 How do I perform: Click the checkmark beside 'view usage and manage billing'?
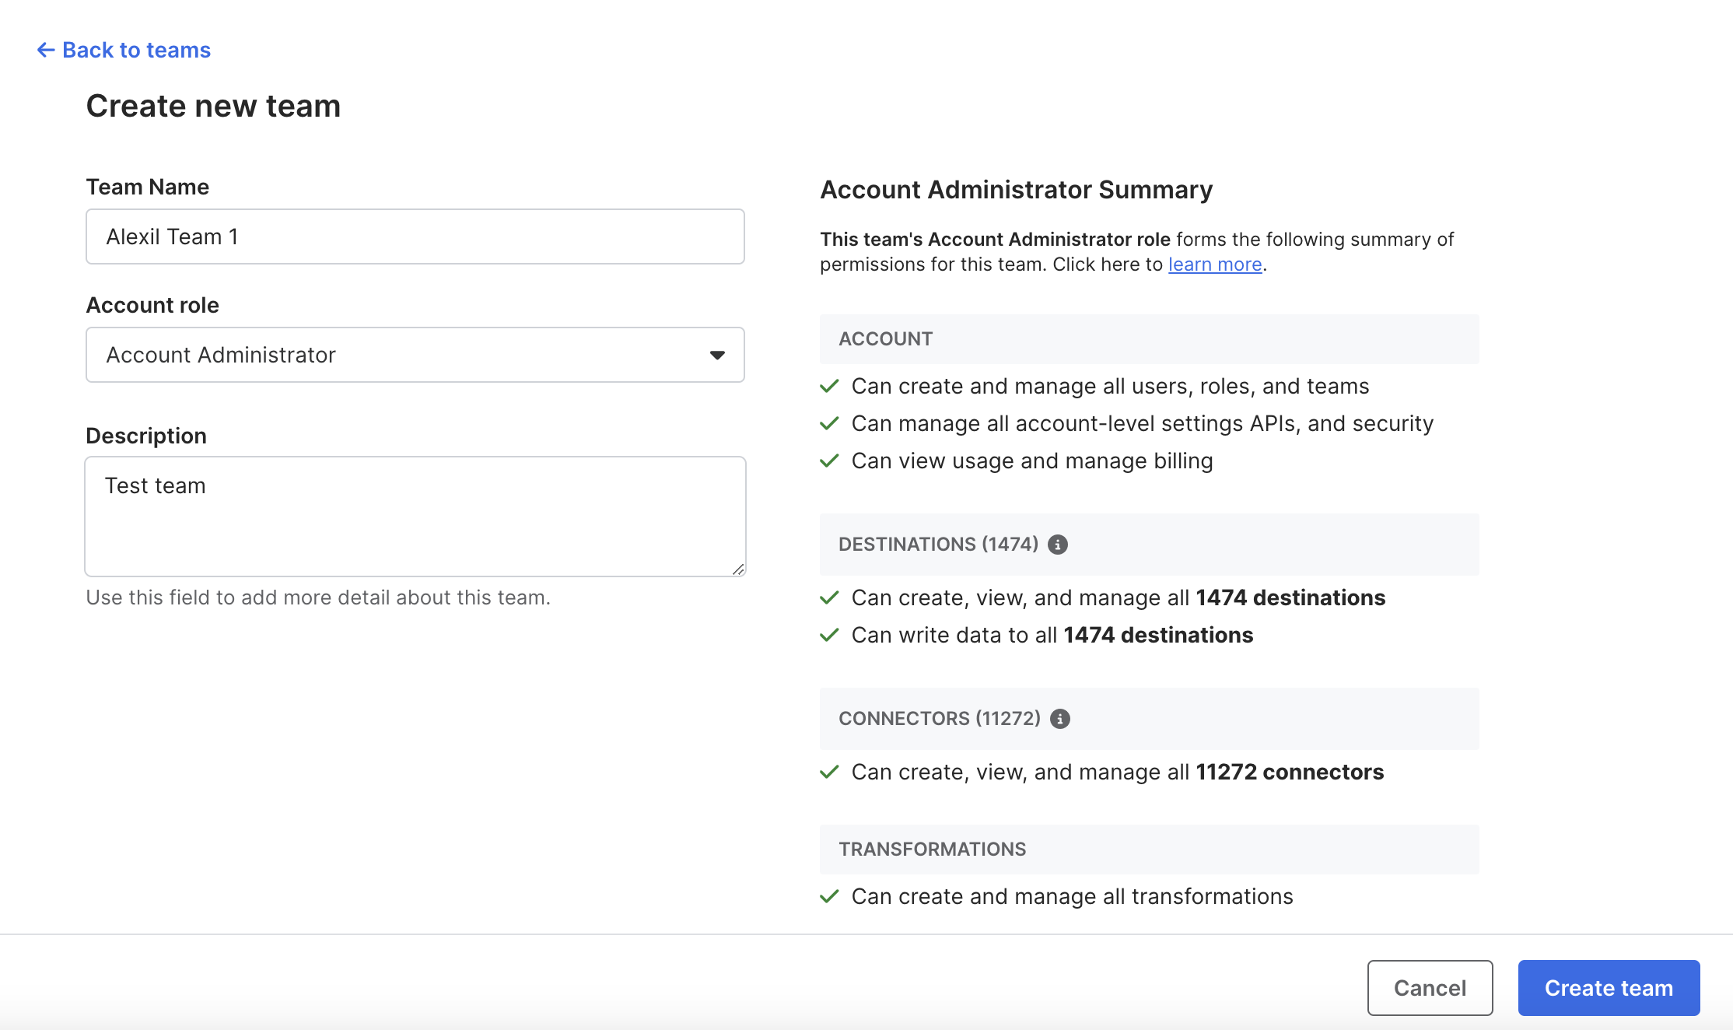coord(830,461)
